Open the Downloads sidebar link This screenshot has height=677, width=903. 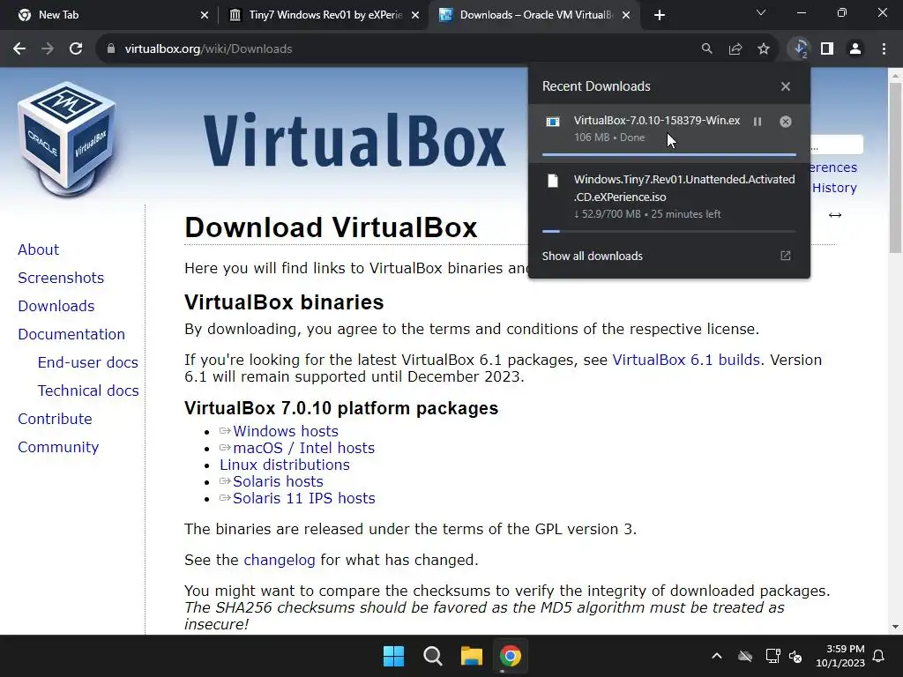[56, 306]
